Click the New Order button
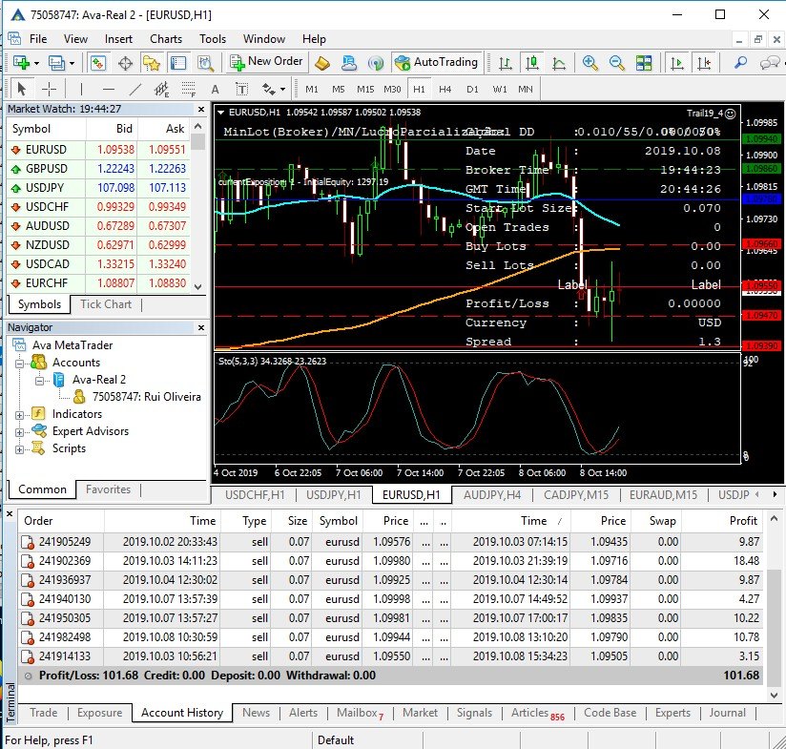 coord(266,62)
